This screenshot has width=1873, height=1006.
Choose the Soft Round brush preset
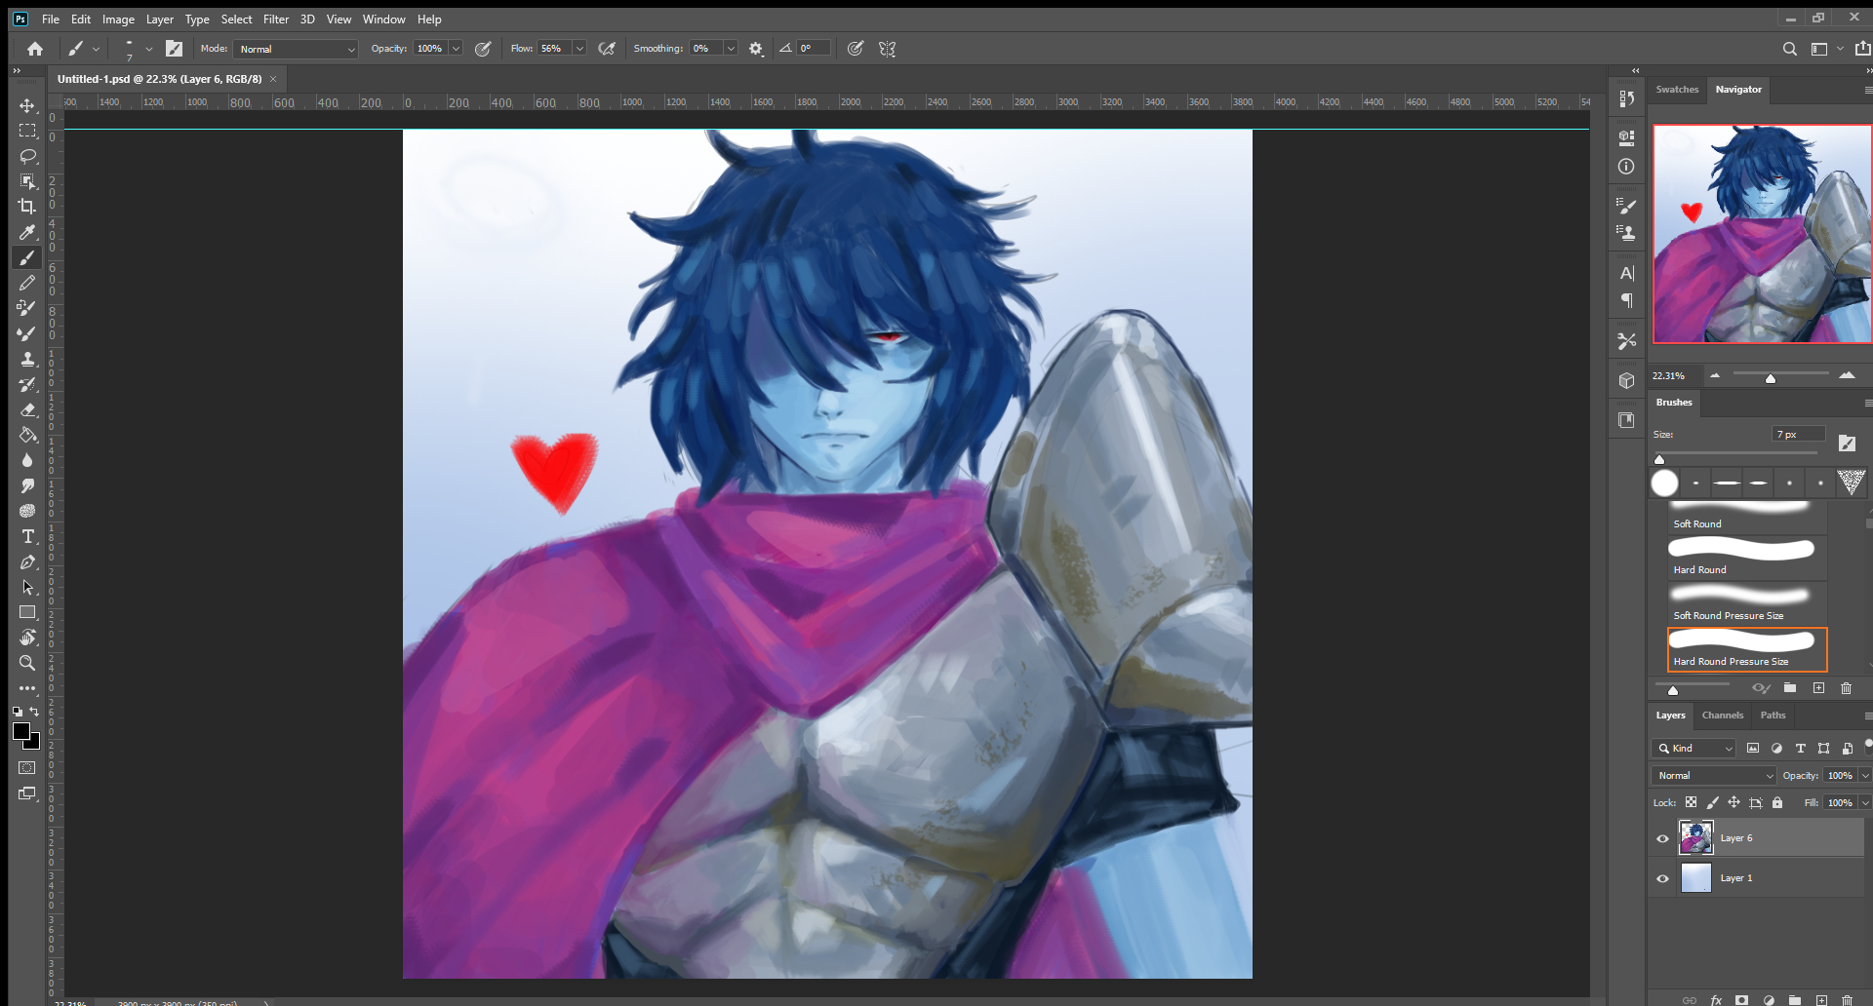1741,515
